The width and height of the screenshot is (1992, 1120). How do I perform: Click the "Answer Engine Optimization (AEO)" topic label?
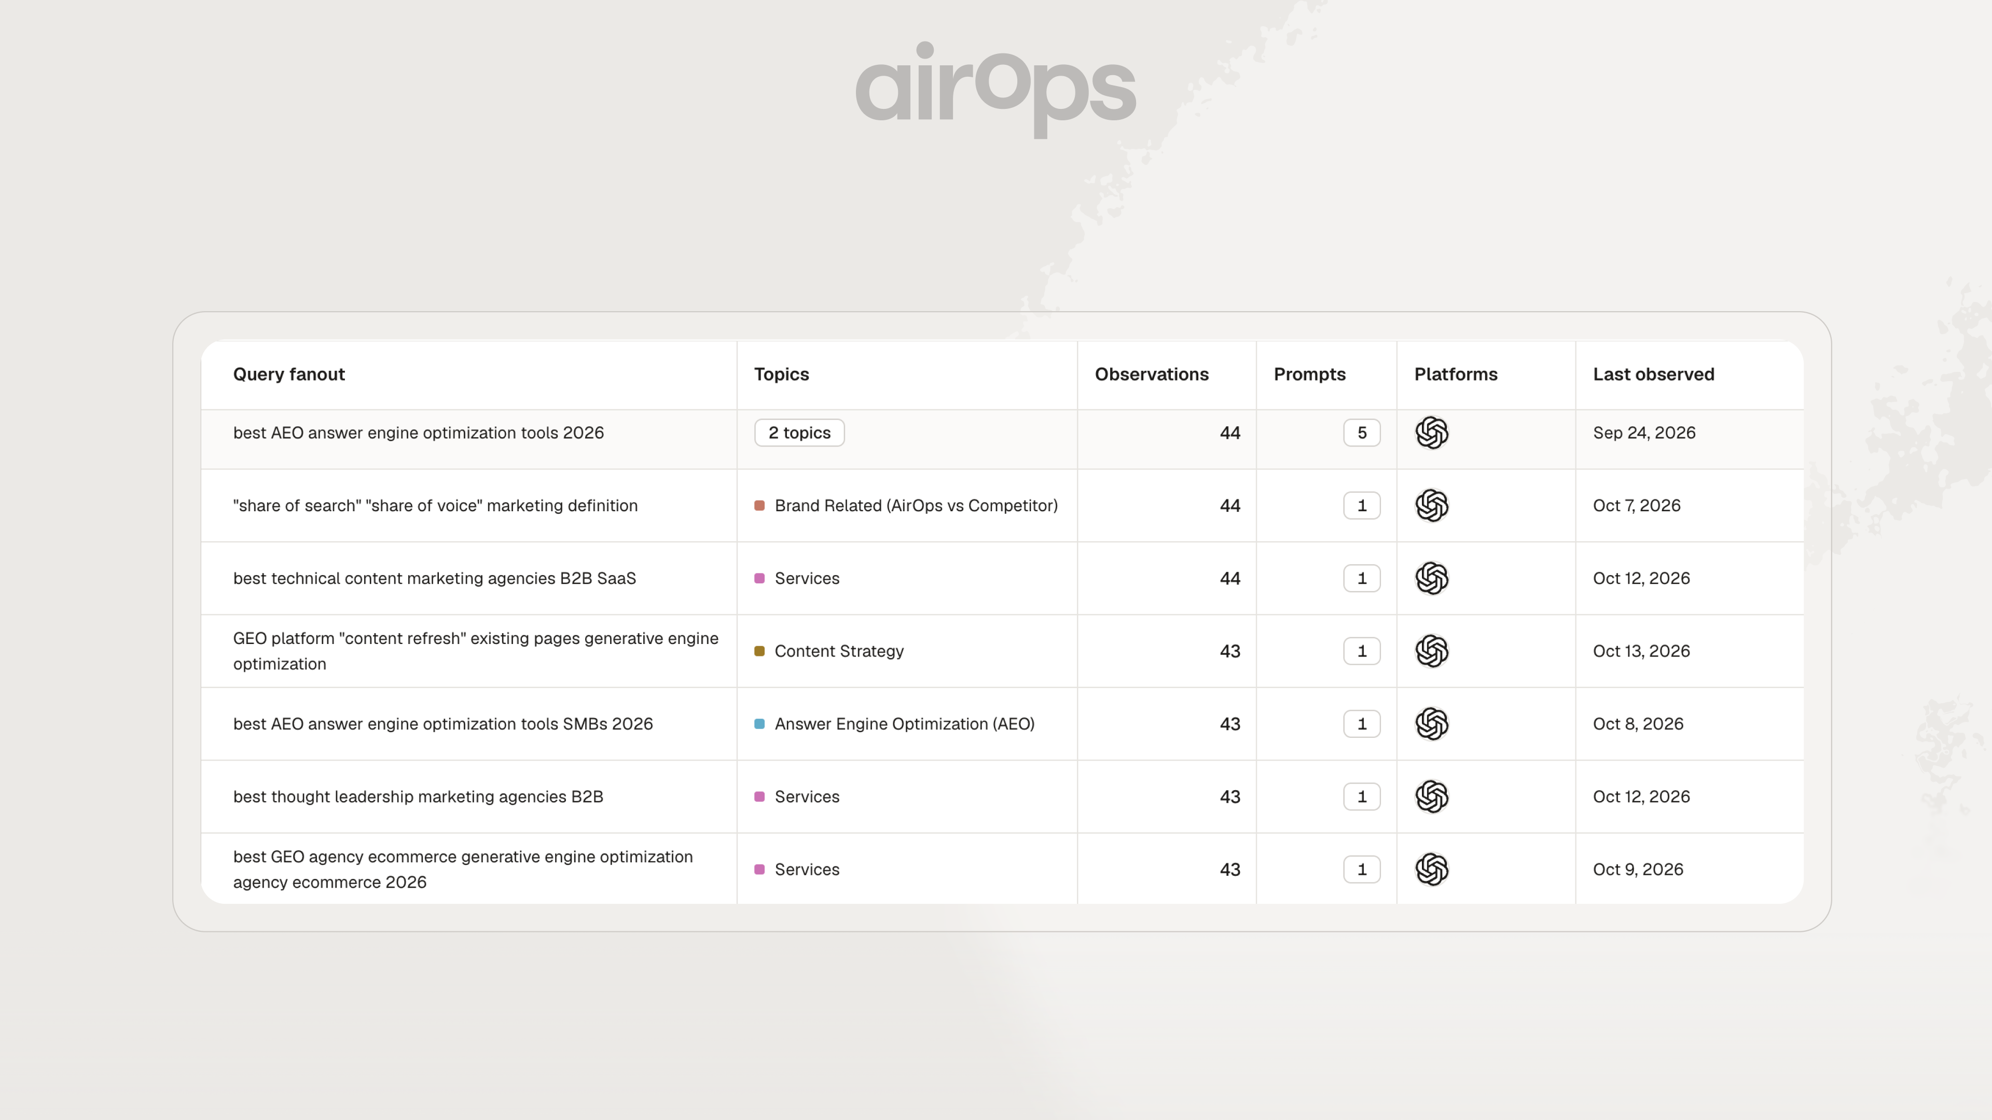(x=905, y=723)
